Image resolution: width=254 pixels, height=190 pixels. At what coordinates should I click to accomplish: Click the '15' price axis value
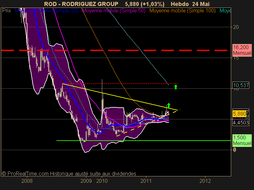(236, 58)
